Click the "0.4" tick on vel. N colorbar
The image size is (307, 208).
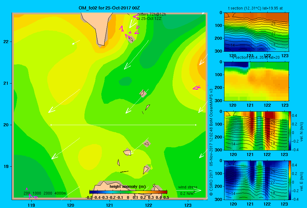pyautogui.click(x=294, y=116)
